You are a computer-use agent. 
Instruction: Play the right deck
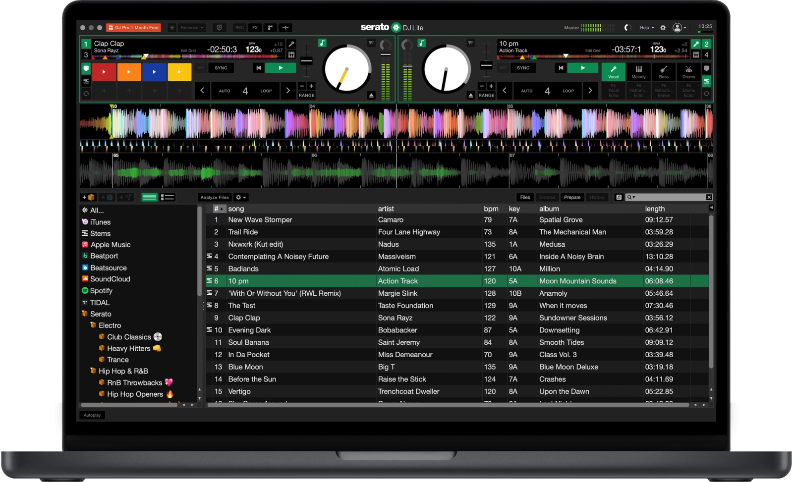(583, 68)
